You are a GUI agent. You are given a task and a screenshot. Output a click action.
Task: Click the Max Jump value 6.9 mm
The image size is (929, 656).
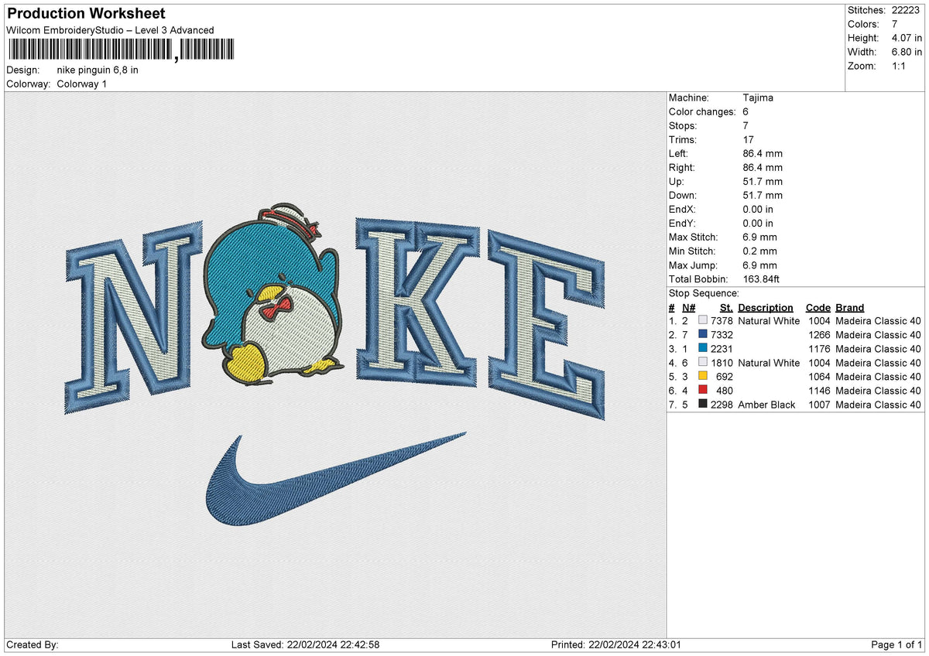click(759, 265)
